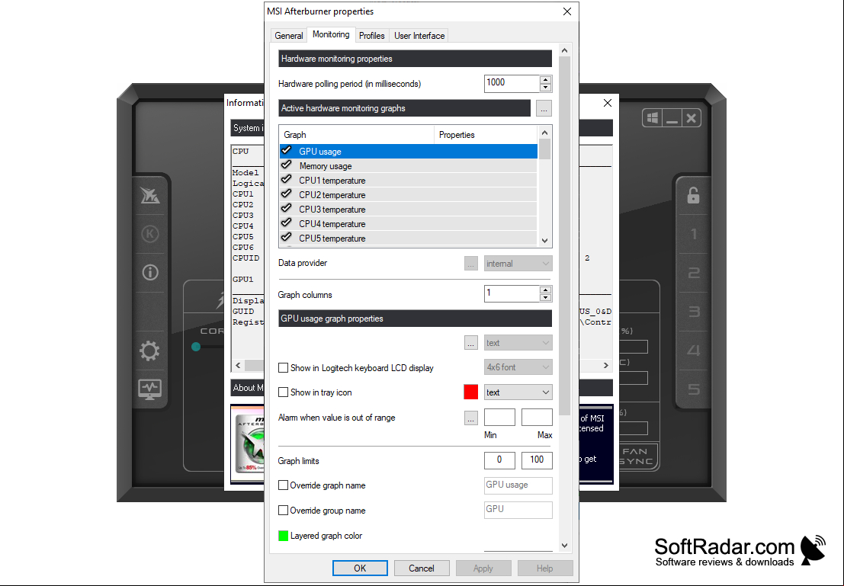This screenshot has width=844, height=586.
Task: Toggle the CPU1 temperature graph checkmark
Action: pos(287,180)
